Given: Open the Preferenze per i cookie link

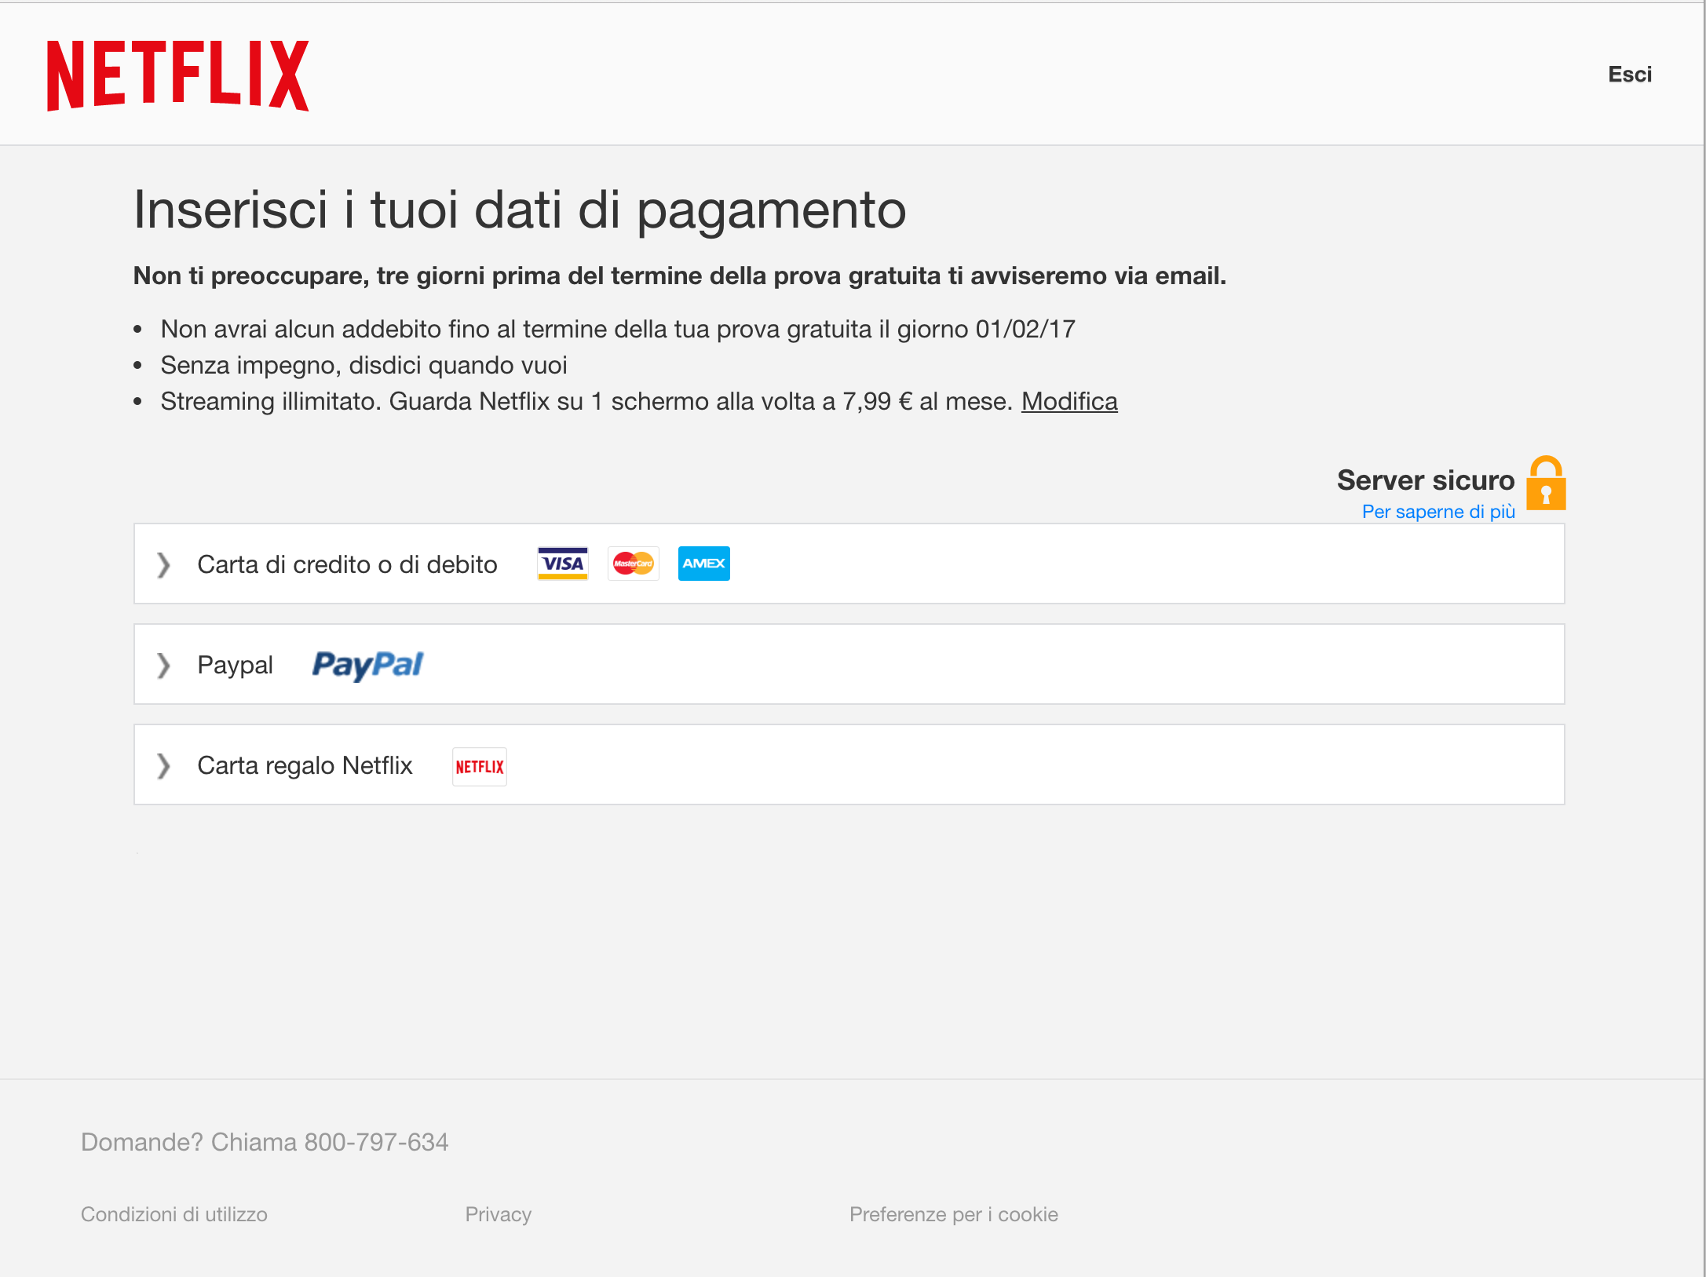Looking at the screenshot, I should 954,1214.
